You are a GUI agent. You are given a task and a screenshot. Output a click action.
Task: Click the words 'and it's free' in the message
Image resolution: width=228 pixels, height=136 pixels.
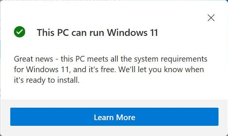click(x=95, y=70)
